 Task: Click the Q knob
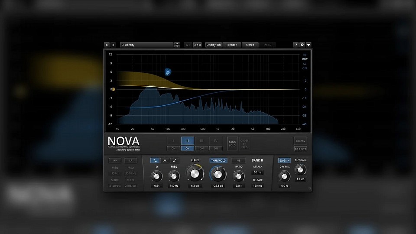[x=156, y=176]
